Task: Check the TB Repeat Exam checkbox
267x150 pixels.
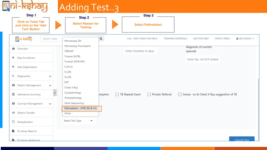Action: (x=117, y=94)
